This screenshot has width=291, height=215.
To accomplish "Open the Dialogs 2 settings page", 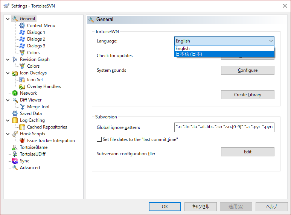I will click(36, 39).
